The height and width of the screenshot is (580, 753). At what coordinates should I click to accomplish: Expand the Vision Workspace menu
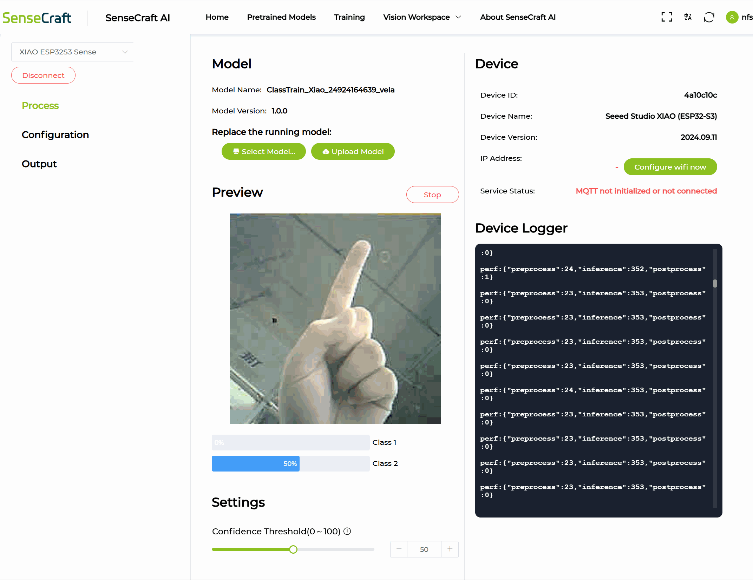point(422,17)
